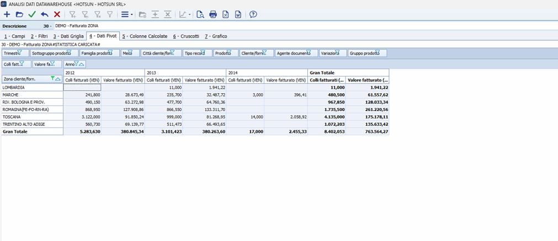
Task: Export to Excel using the toolbar icon
Action: coord(226,14)
